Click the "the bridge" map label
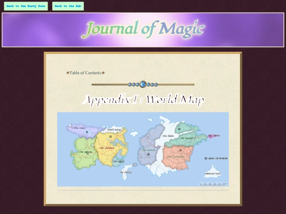The height and width of the screenshot is (214, 286). (126, 172)
